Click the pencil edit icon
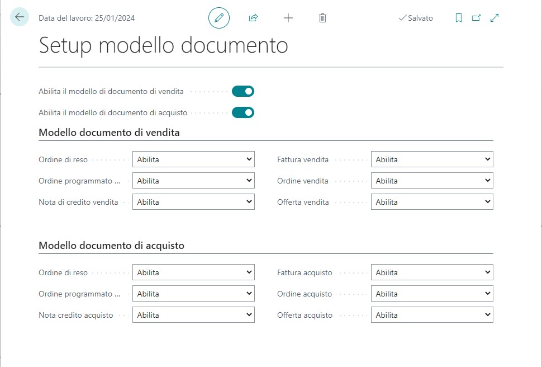 pos(219,18)
